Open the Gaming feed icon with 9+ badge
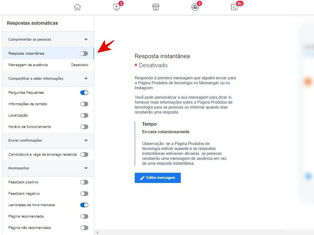 point(234,7)
